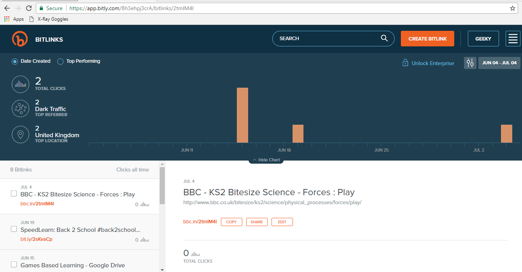Click the tallest orange bar in the clicks chart
522x272 pixels.
coord(242,115)
